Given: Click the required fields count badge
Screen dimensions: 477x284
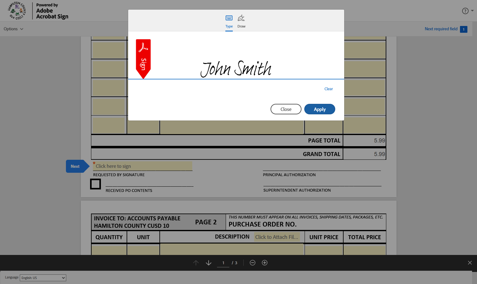Looking at the screenshot, I should click(464, 29).
